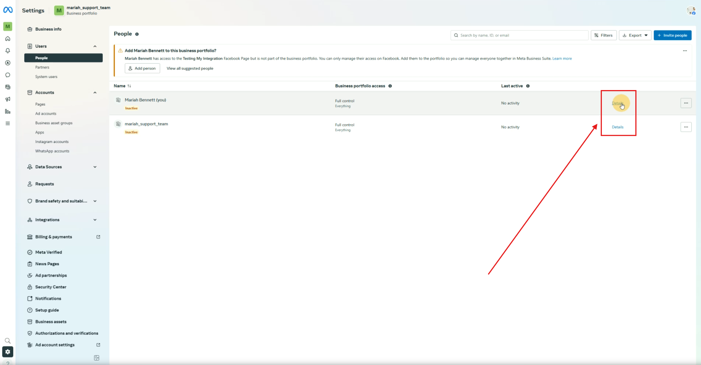This screenshot has height=365, width=701.
Task: Click the Settings gear icon in left rail
Action: (x=8, y=352)
